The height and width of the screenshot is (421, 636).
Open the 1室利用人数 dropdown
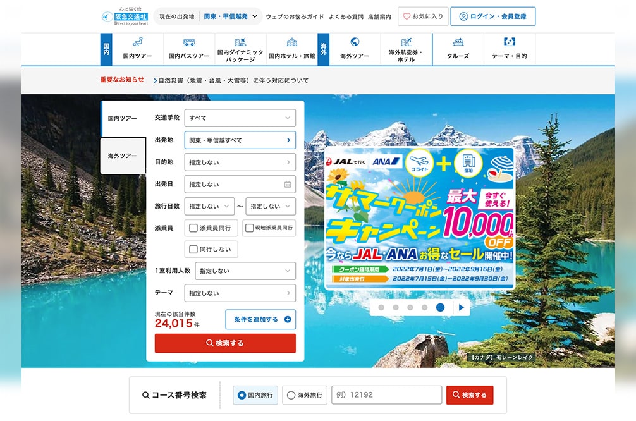245,271
